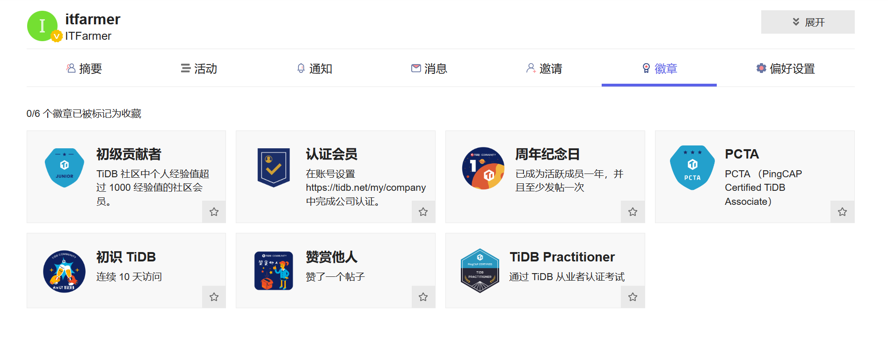888x340 pixels.
Task: Click the 0/6 个徽章已被标记为收藏 text
Action: [84, 114]
